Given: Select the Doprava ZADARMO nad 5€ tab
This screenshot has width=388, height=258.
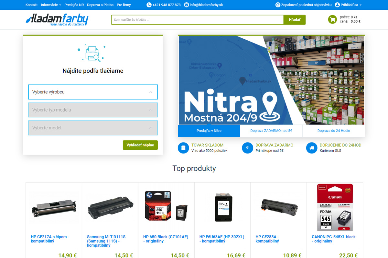Looking at the screenshot, I should pos(271,131).
